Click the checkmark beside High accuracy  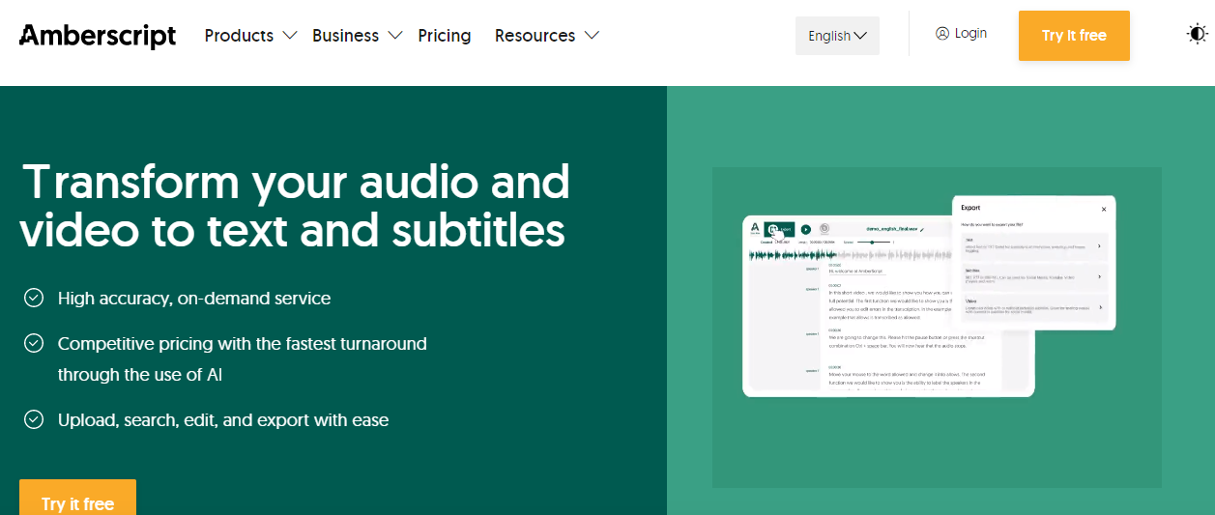coord(34,299)
